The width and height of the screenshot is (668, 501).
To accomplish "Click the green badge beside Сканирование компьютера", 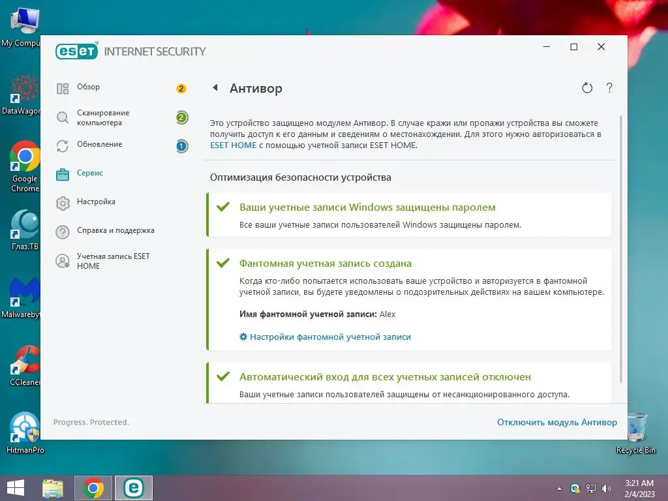I will pyautogui.click(x=181, y=117).
